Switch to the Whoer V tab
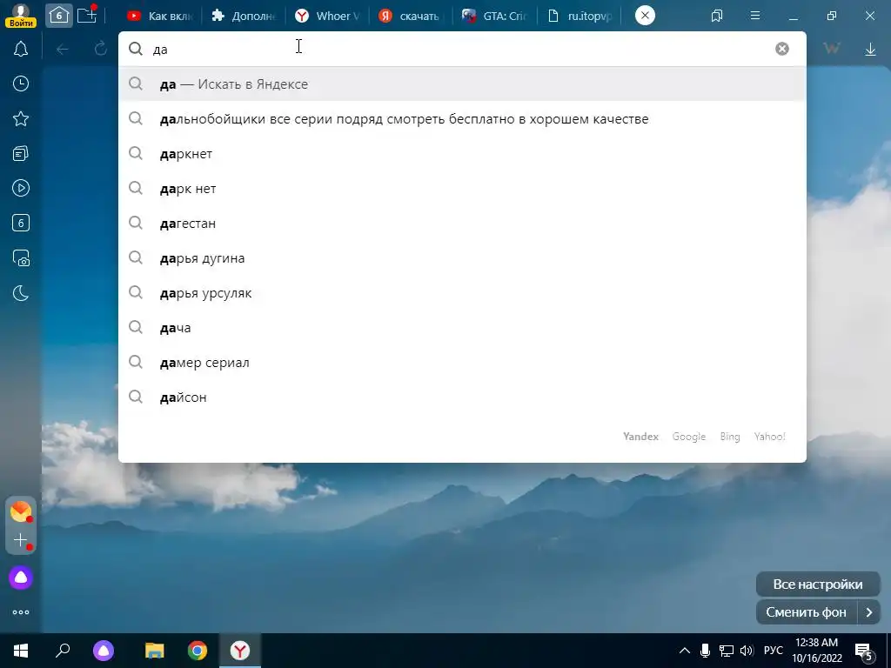This screenshot has width=891, height=668. tap(328, 16)
